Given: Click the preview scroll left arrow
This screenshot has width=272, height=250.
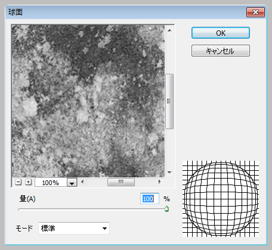Looking at the screenshot, I should (x=82, y=182).
